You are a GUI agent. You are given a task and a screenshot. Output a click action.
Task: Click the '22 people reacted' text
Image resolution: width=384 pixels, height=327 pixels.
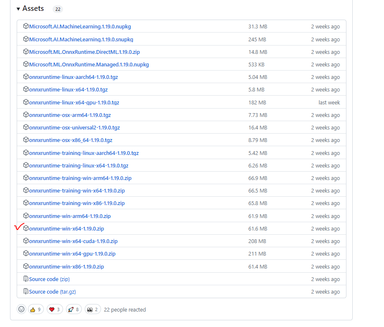point(125,309)
